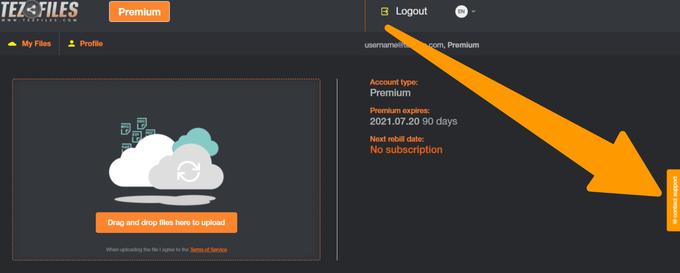Click the EN language badge
The image size is (680, 273).
(x=461, y=11)
